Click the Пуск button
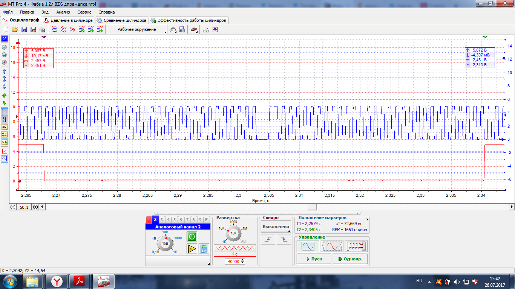 click(314, 259)
